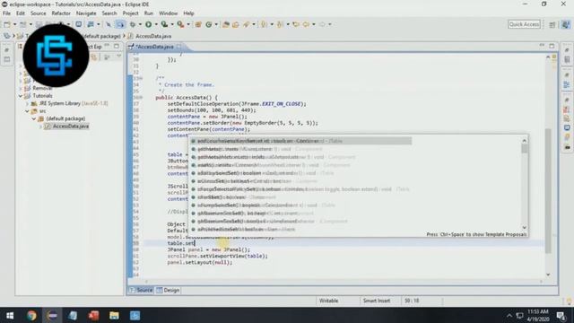Open the Outline icon in right trim
Screen dimensions: 574x323
[x=567, y=84]
